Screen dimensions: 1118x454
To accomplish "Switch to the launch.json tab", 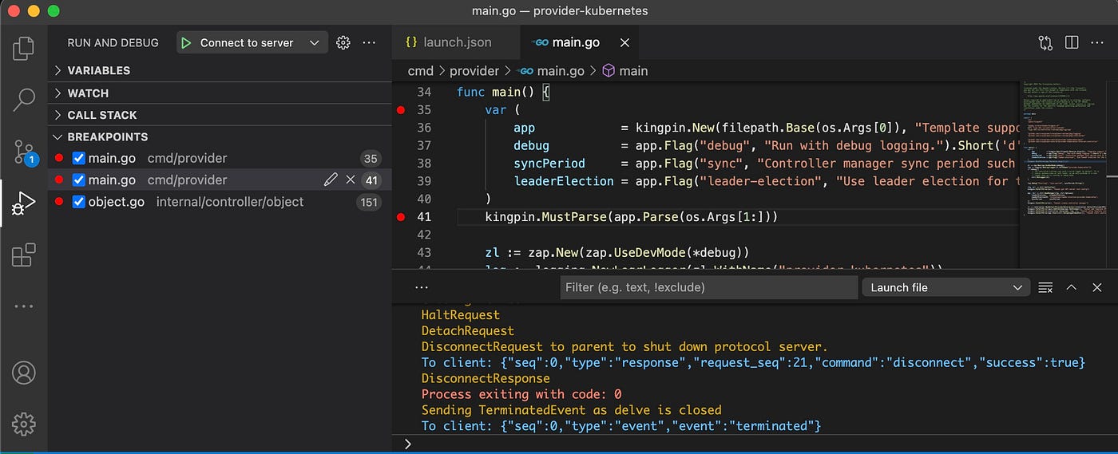I will [448, 42].
